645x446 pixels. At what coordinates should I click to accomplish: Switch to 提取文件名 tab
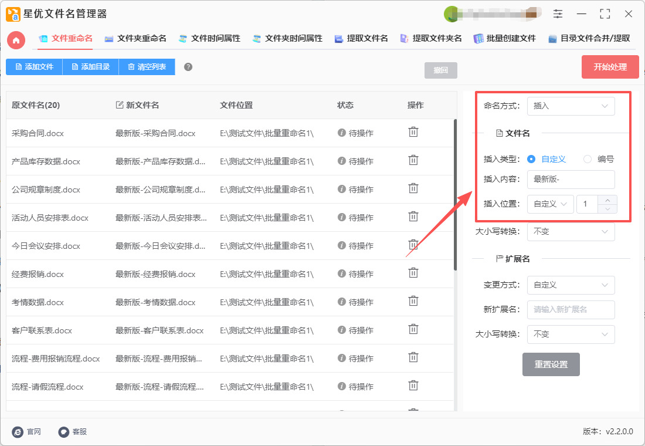[x=362, y=39]
